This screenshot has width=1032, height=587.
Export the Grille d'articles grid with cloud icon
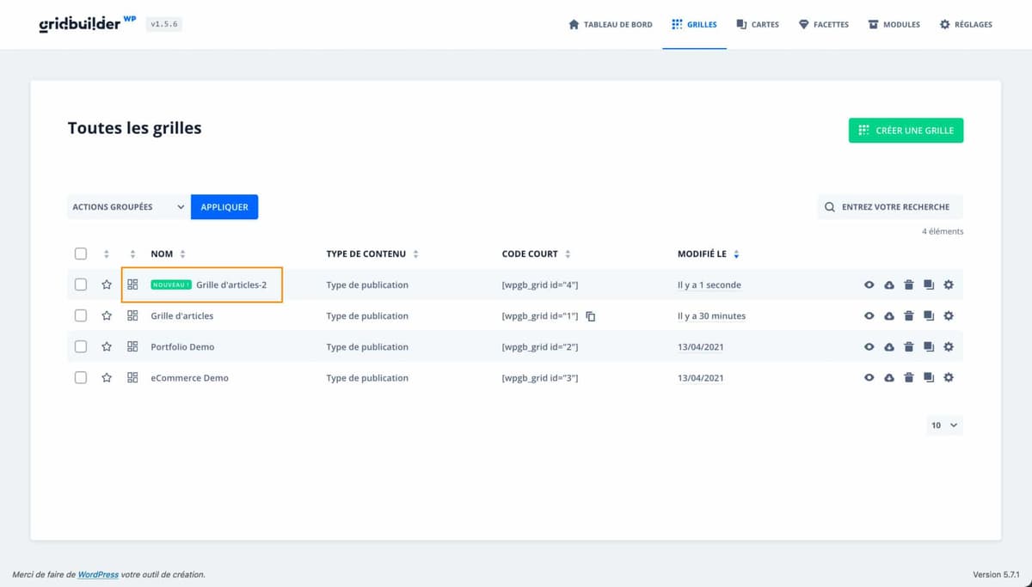click(888, 316)
